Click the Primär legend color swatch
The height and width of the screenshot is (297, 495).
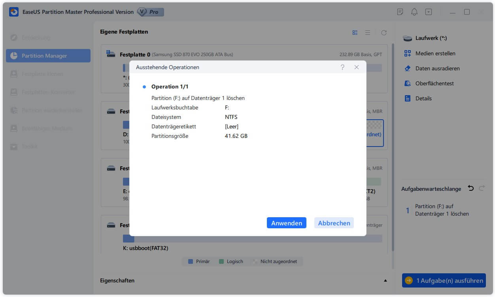pos(191,261)
